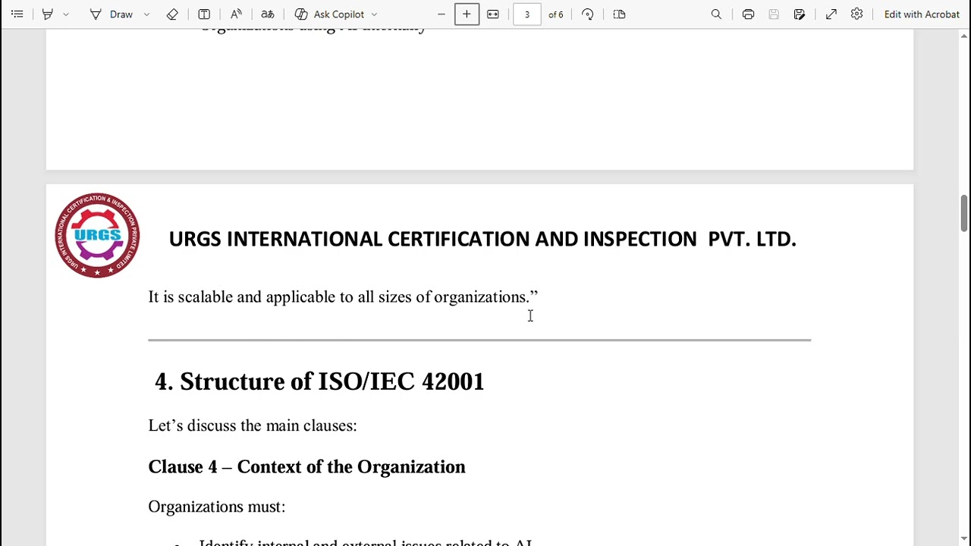Edit the page number field
This screenshot has width=971, height=546.
click(x=527, y=14)
